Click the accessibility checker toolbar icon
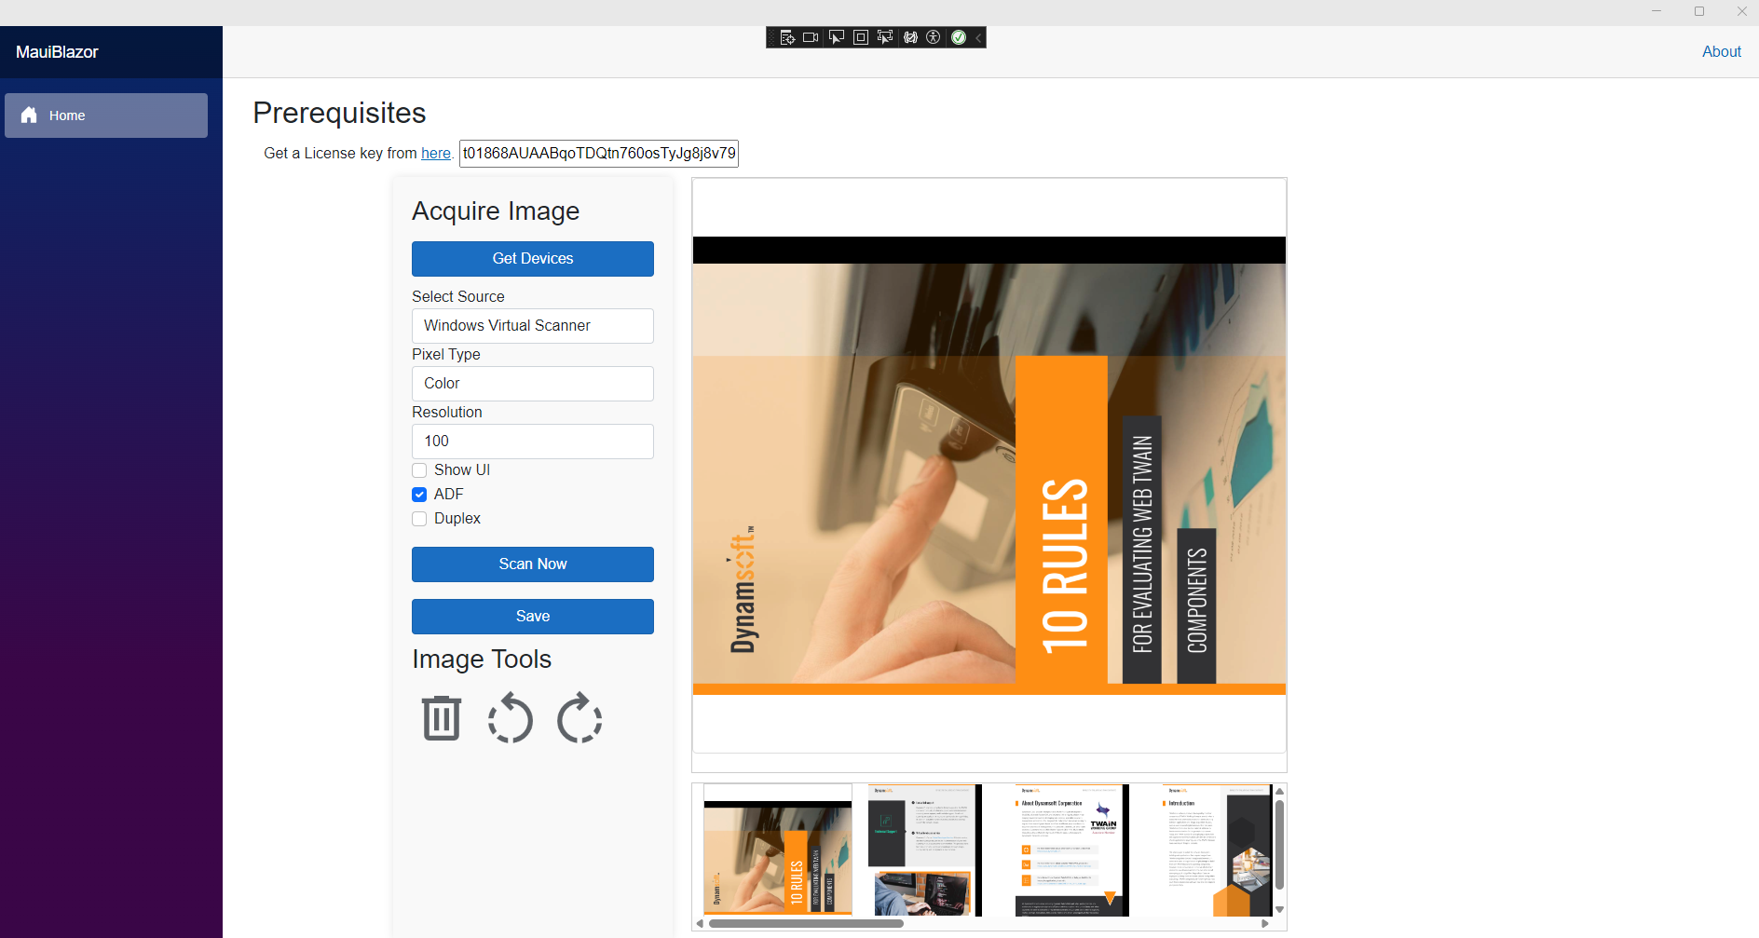 pyautogui.click(x=934, y=37)
